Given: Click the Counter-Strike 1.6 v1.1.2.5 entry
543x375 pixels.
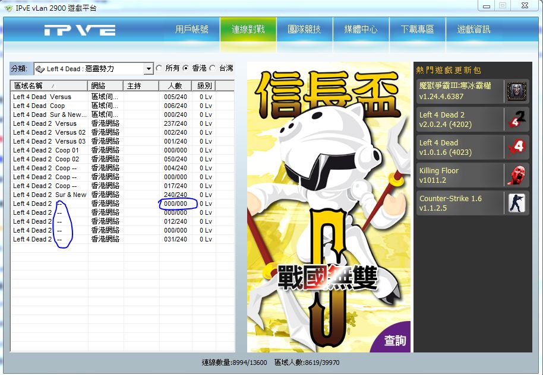Looking at the screenshot, I should coord(473,203).
